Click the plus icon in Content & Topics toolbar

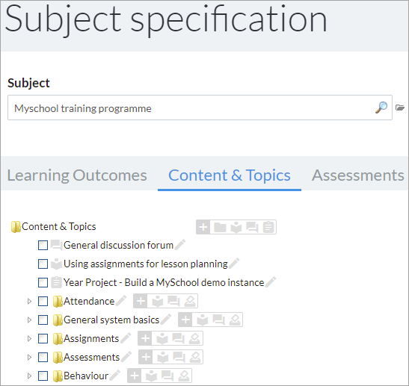click(x=203, y=227)
